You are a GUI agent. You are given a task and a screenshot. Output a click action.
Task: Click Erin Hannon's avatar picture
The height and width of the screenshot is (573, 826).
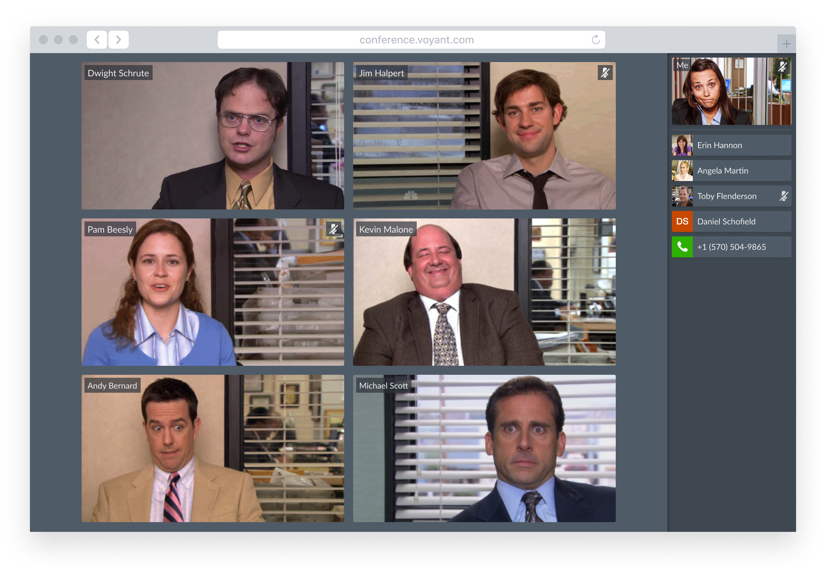click(x=682, y=145)
